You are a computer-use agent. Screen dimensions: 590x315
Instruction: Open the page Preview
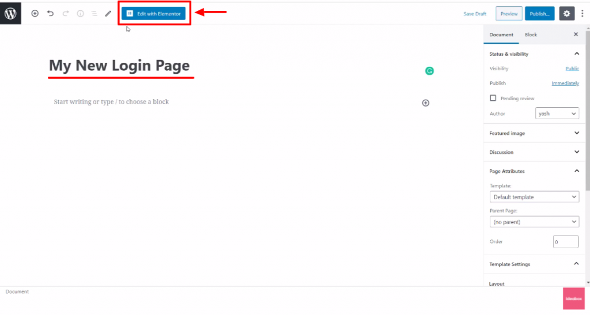coord(509,13)
